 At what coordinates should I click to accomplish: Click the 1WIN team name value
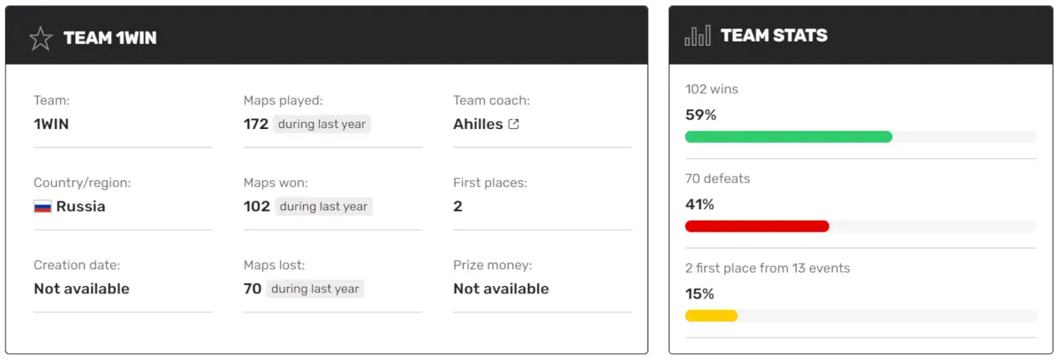[51, 124]
